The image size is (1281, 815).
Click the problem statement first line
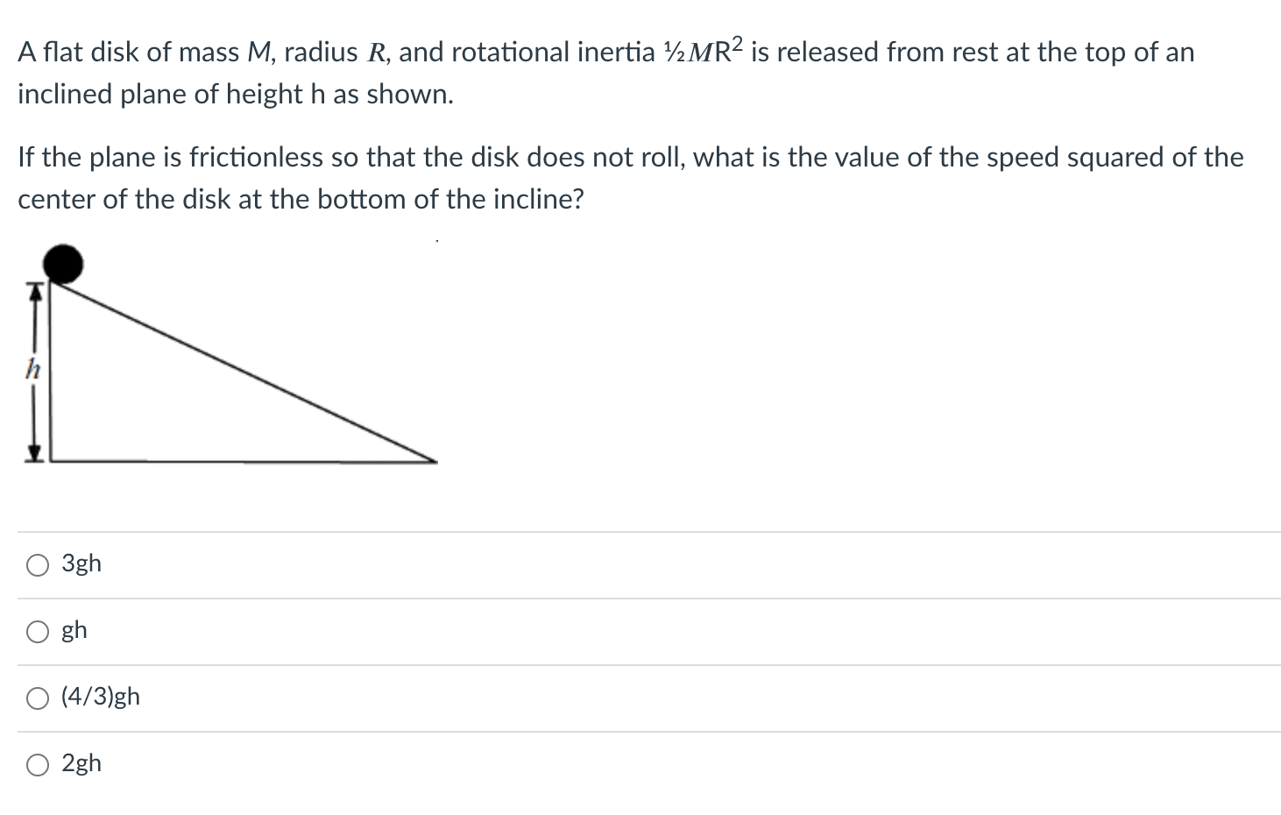pos(605,51)
